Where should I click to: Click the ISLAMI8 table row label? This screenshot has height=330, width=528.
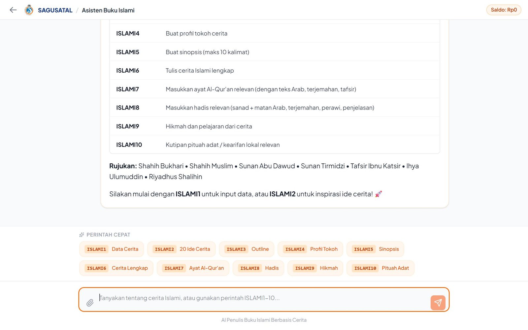pos(128,108)
